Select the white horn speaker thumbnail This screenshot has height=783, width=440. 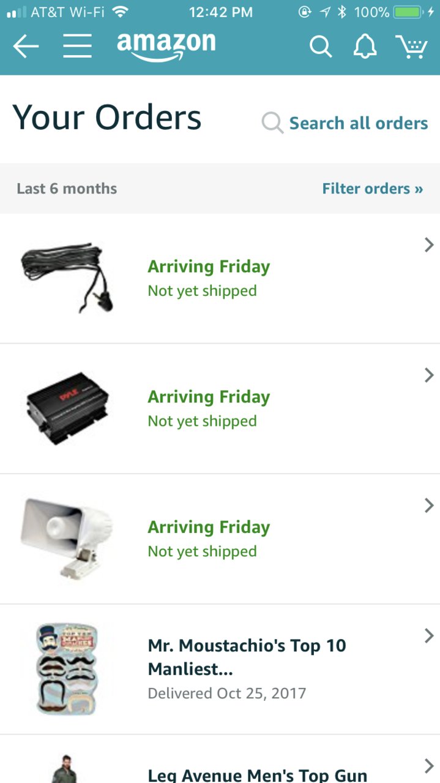pos(67,539)
